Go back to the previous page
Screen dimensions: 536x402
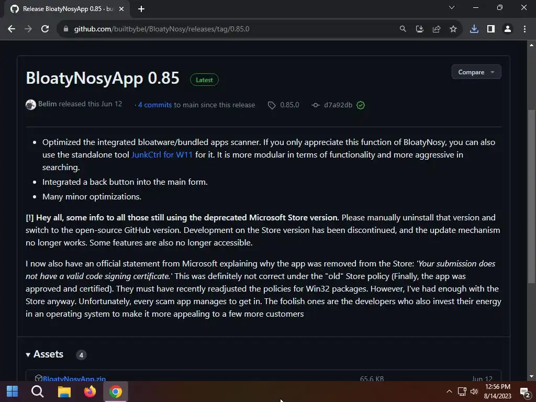[x=12, y=29]
